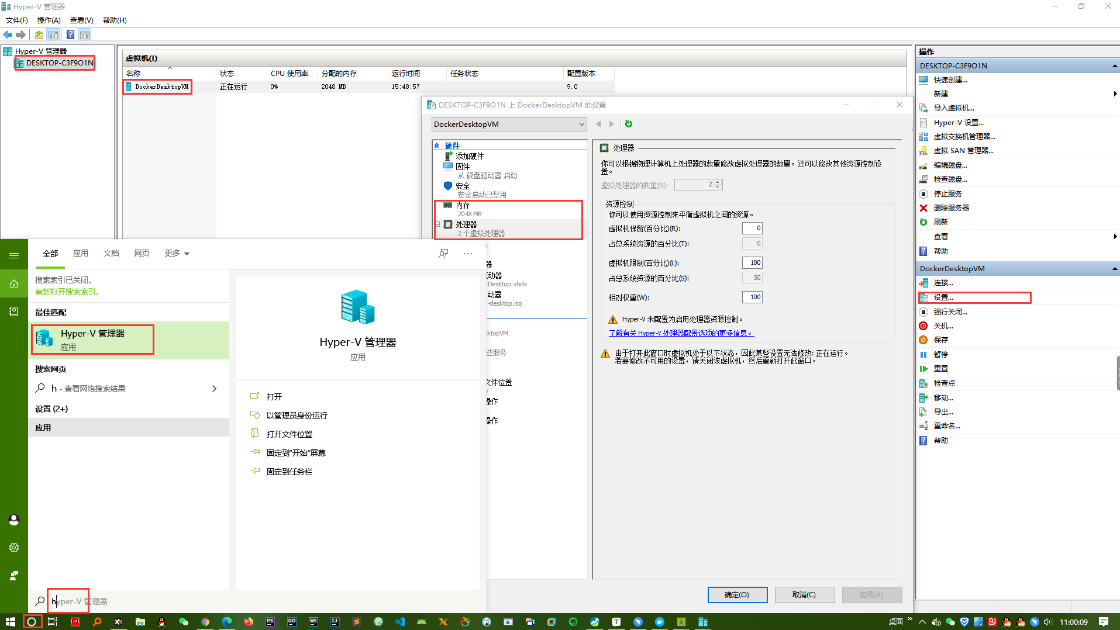This screenshot has width=1120, height=630.
Task: Click the help question mark toolbar icon
Action: tap(70, 35)
